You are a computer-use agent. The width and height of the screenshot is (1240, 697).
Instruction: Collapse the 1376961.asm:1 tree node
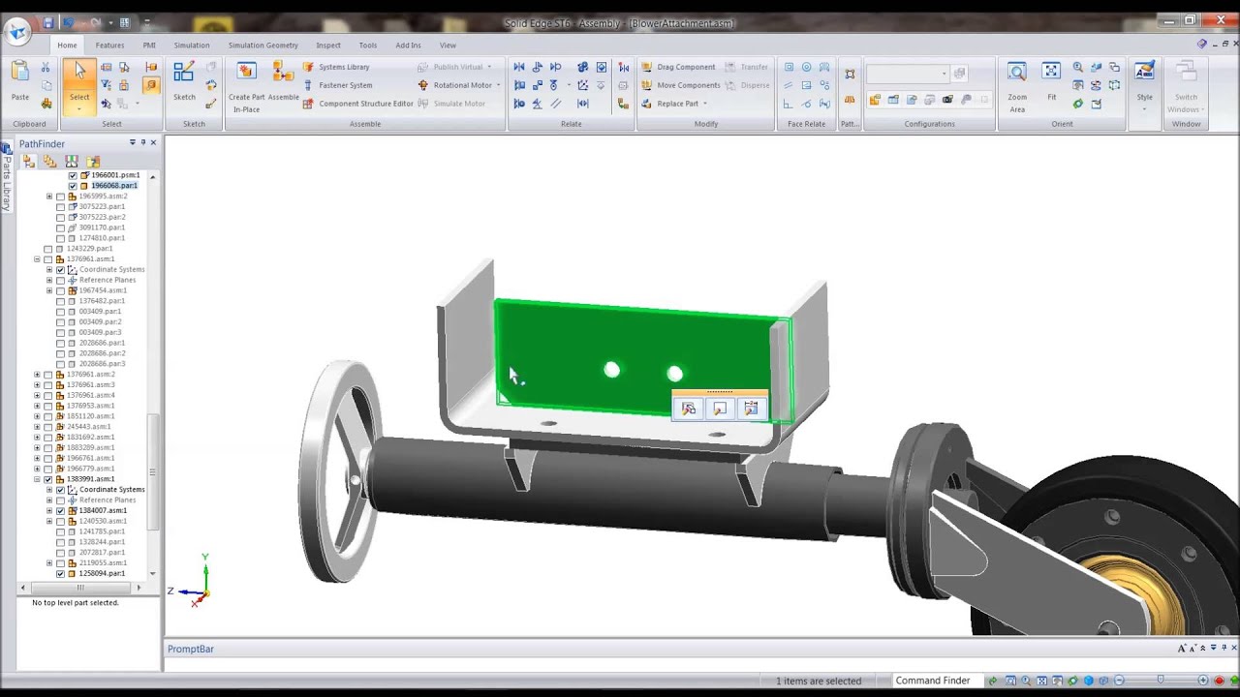(x=37, y=259)
